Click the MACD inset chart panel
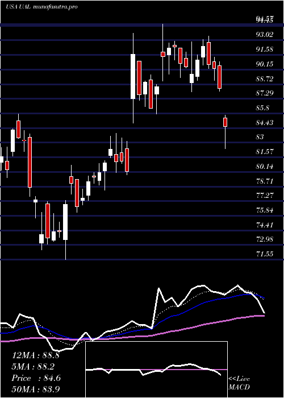 pyautogui.click(x=156, y=370)
